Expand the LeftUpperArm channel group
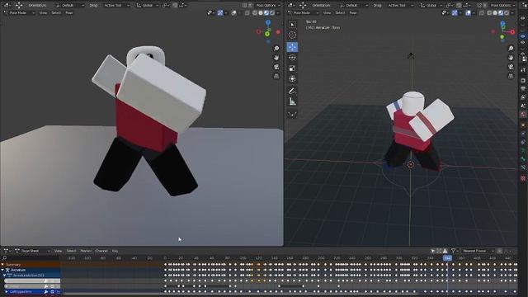The image size is (528, 297). coord(6,291)
